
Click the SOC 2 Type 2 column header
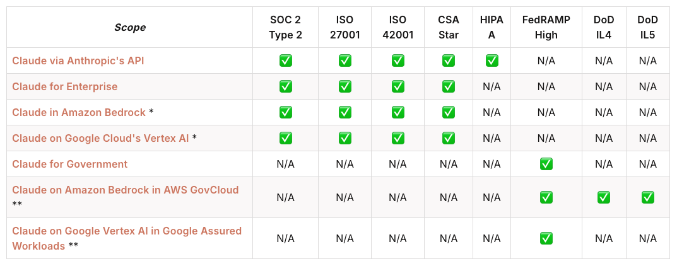pos(285,27)
